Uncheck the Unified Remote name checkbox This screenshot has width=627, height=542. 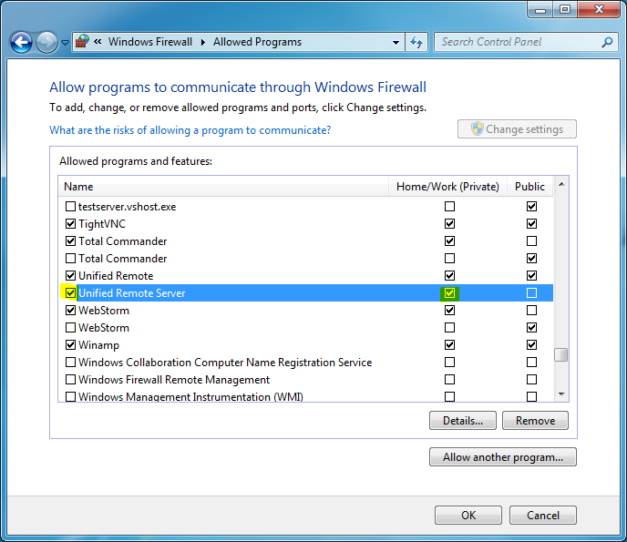point(70,275)
